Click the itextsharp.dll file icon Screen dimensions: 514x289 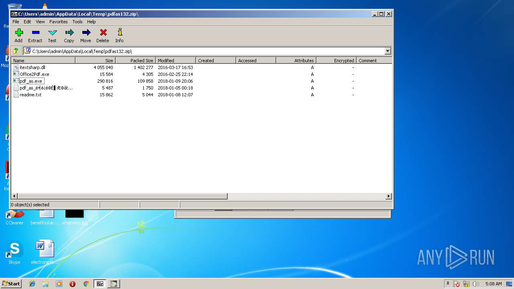(16, 67)
